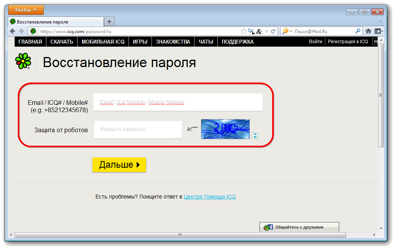Click the large ICQ flower logo

tap(23, 61)
